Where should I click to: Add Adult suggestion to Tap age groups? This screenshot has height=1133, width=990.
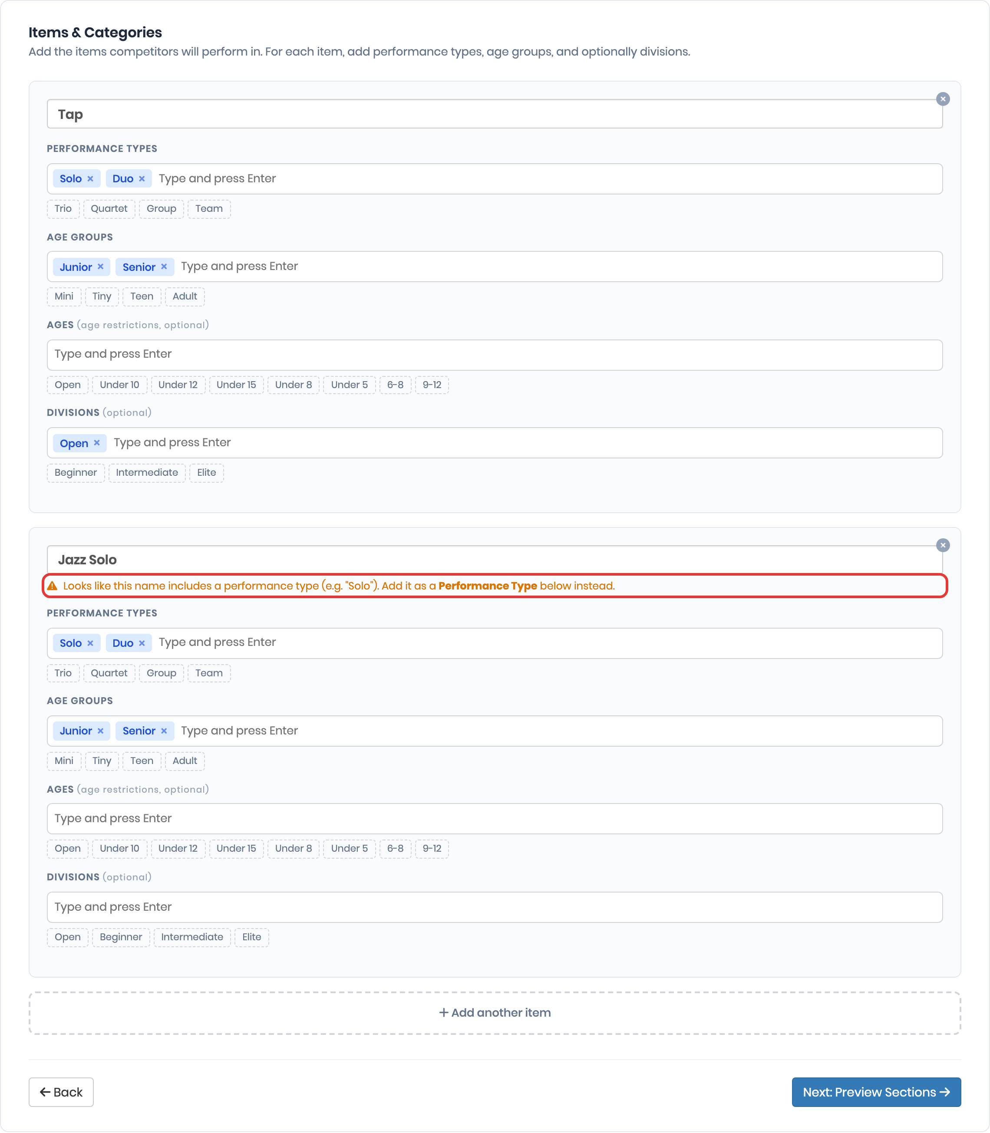(185, 296)
